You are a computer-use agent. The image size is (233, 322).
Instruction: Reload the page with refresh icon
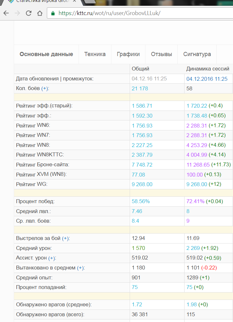(x=29, y=13)
